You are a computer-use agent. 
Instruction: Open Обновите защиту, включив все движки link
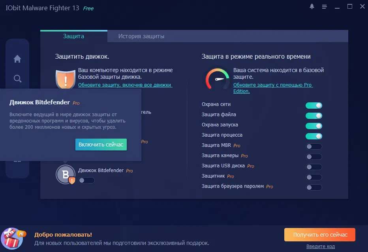point(125,85)
